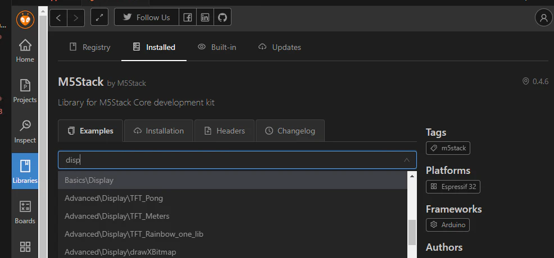Select the Installation tab
Image resolution: width=554 pixels, height=258 pixels.
click(x=158, y=131)
